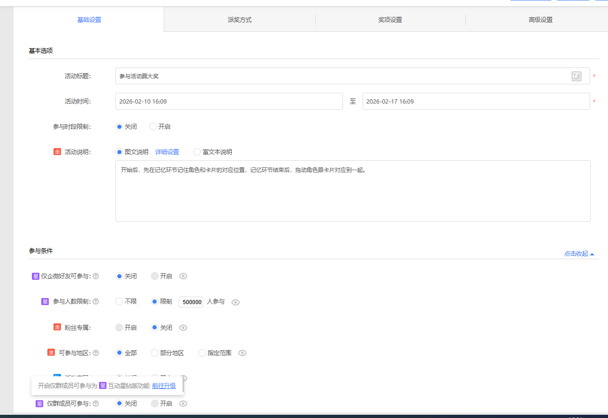The image size is (608, 418).
Task: Switch to the 派奖方式 tab
Action: [x=239, y=19]
